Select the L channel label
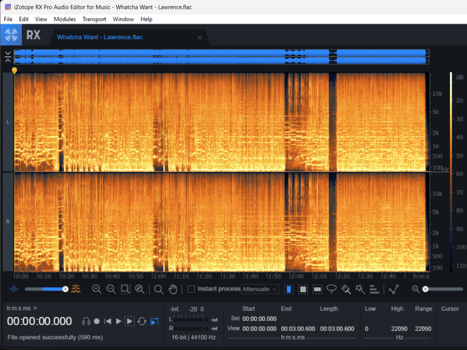This screenshot has height=350, width=467. (x=8, y=122)
